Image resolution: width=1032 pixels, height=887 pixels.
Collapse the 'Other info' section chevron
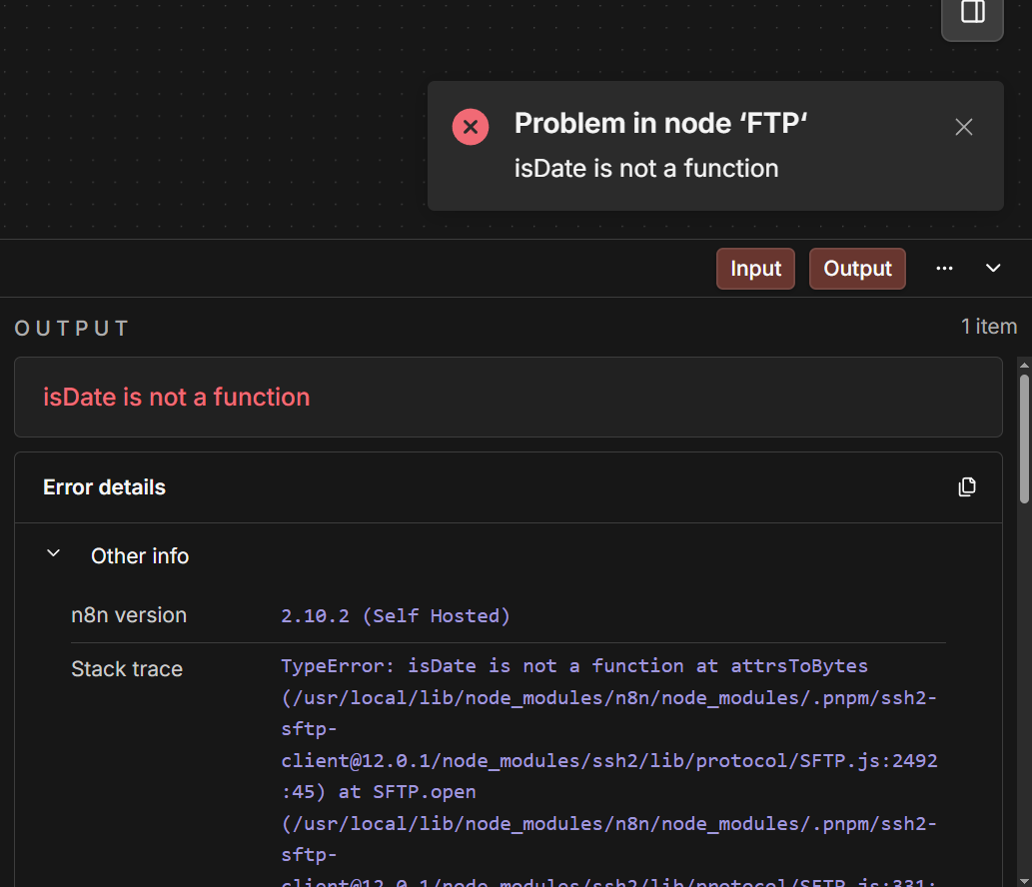click(54, 554)
